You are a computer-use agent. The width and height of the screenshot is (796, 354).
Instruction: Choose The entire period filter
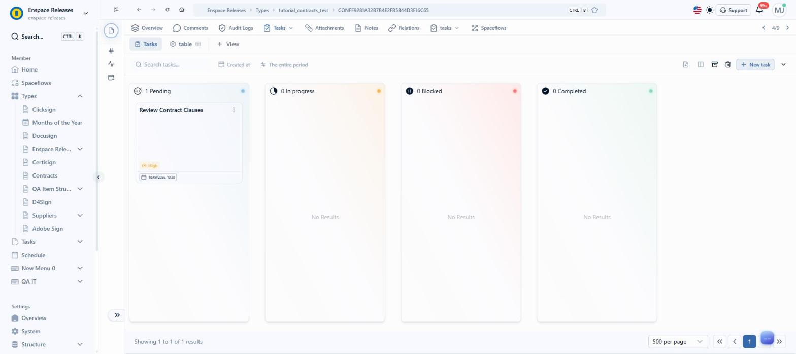click(x=284, y=64)
